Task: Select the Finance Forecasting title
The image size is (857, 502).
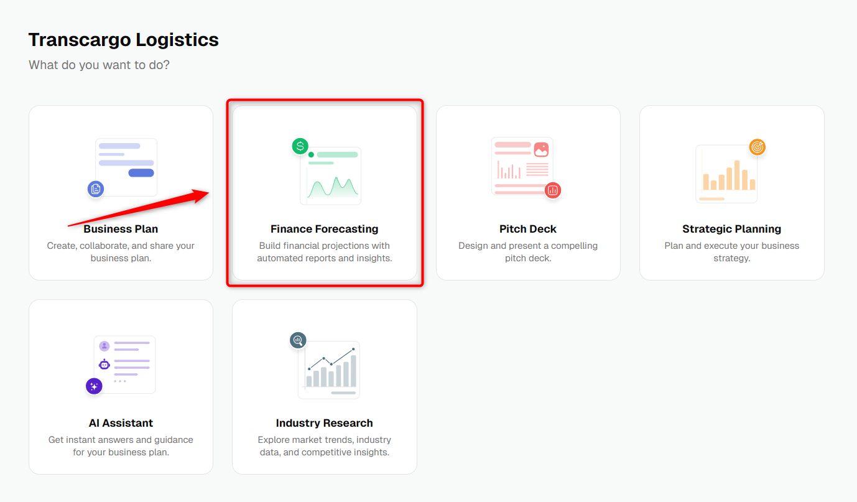Action: tap(325, 229)
